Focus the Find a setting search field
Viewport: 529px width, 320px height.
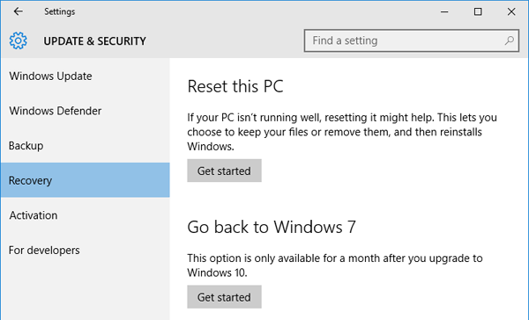(x=411, y=40)
